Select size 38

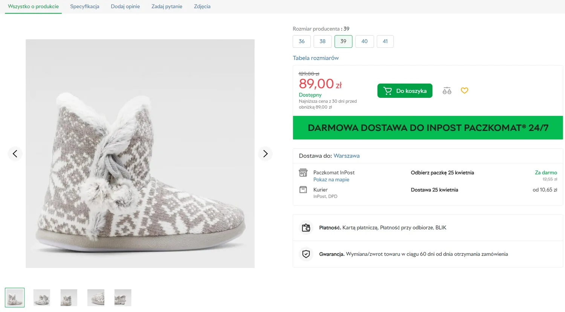[x=322, y=41]
